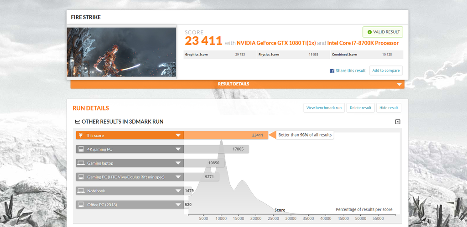467x227 pixels.
Task: Click the View benchmark run button
Action: pyautogui.click(x=324, y=108)
